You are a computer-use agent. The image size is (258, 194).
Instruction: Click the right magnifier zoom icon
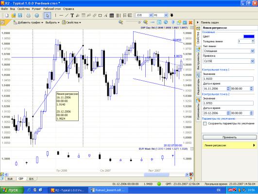tap(145, 22)
